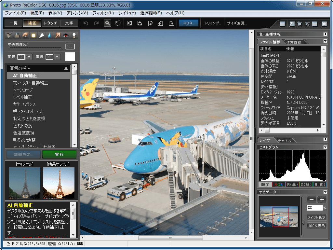
Task: Show B(青) histogram channel
Action: tap(320, 185)
